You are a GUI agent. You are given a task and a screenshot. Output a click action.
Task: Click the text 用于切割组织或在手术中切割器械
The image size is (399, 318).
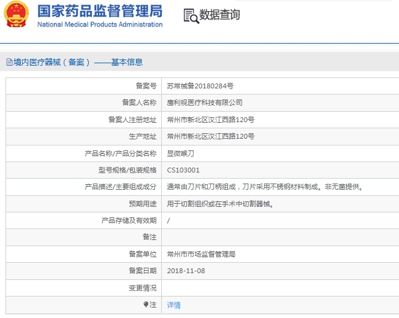pyautogui.click(x=221, y=204)
